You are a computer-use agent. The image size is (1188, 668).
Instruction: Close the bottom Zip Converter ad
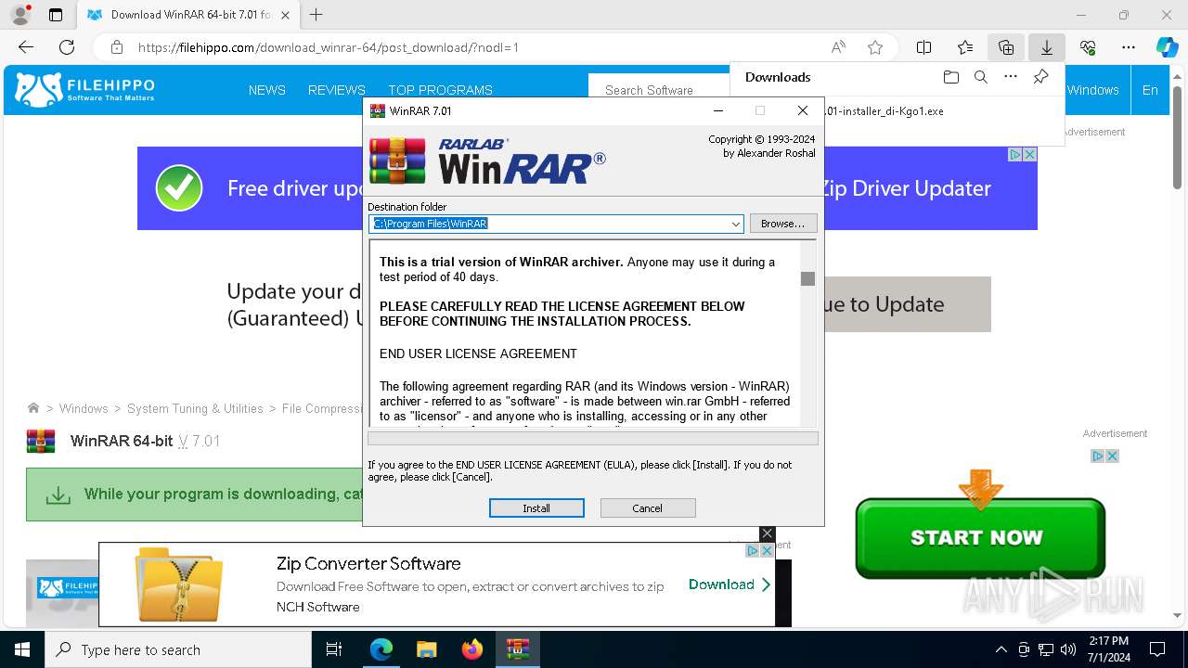coord(767,533)
